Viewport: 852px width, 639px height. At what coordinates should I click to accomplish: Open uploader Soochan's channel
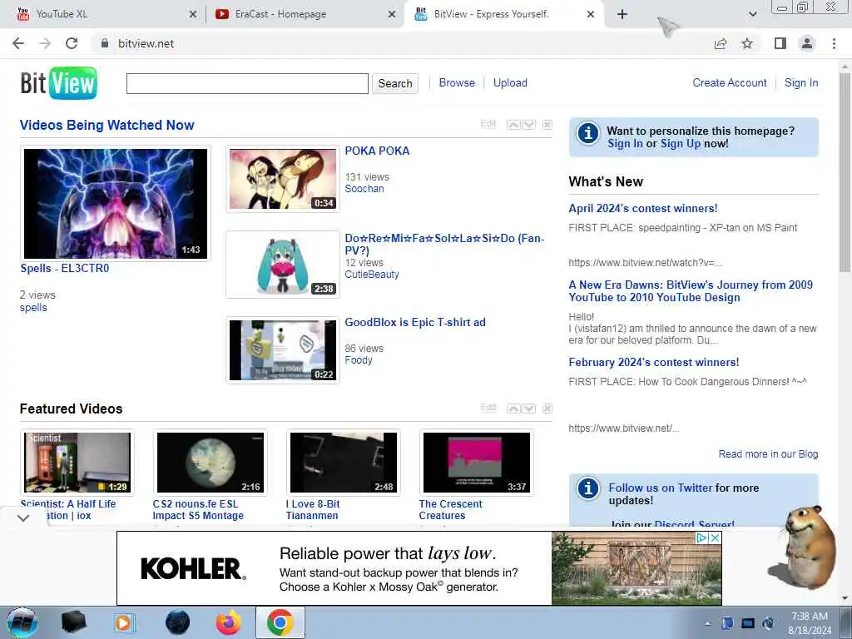tap(364, 189)
